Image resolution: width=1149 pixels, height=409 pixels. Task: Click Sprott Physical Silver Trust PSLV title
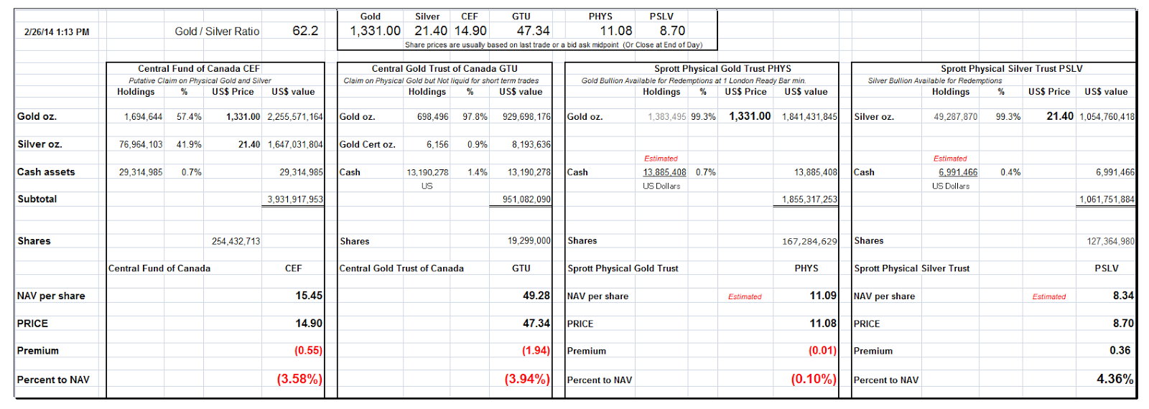1012,69
